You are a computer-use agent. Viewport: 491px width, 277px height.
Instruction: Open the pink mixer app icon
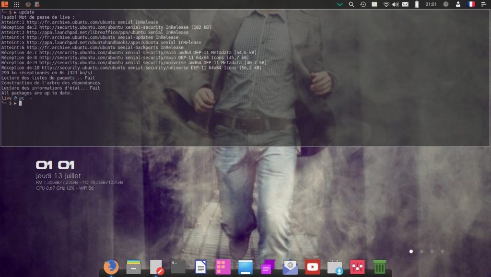coord(357,266)
